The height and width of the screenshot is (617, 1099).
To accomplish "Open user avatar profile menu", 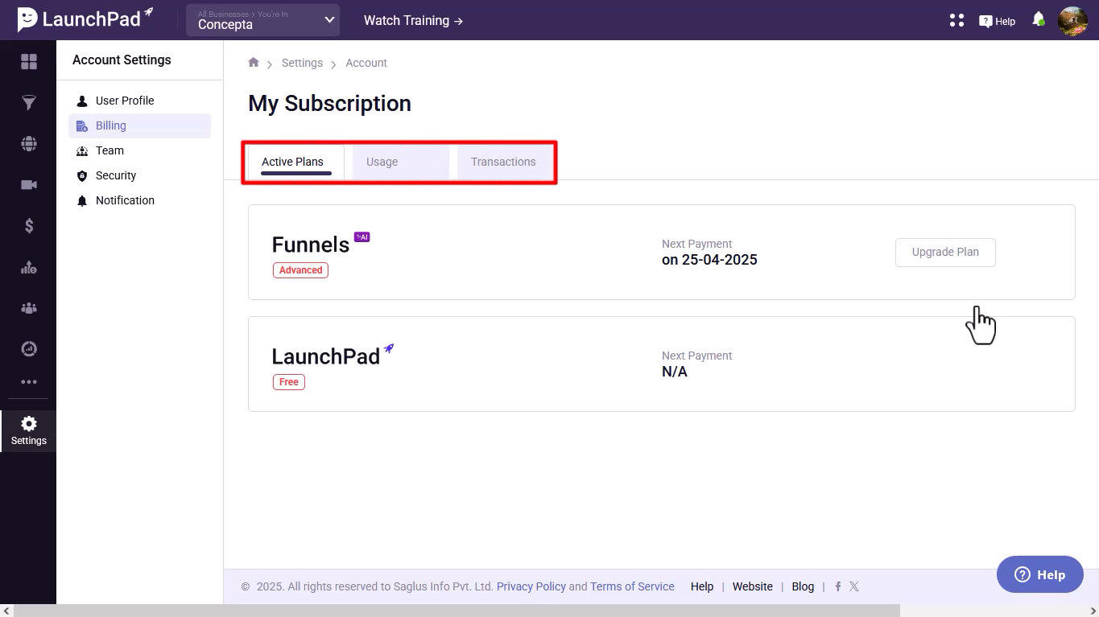I will (x=1072, y=21).
